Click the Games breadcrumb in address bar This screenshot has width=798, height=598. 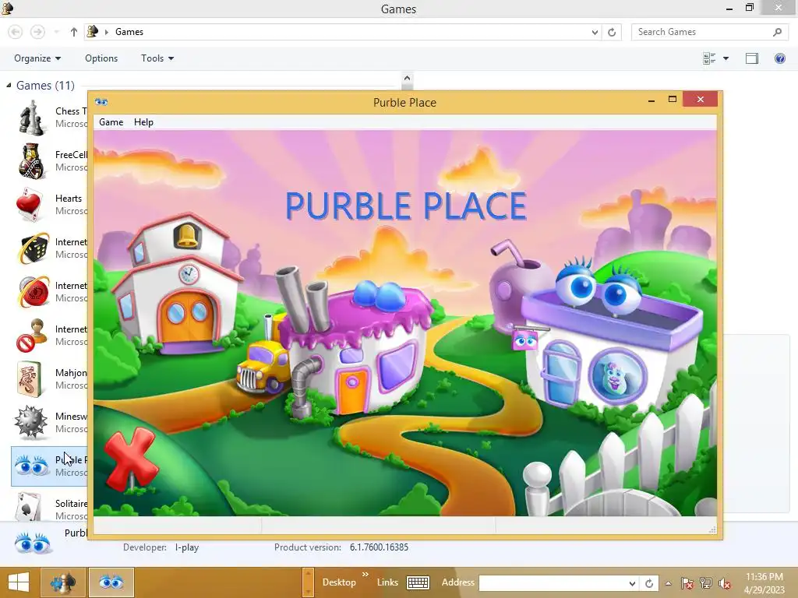tap(129, 32)
